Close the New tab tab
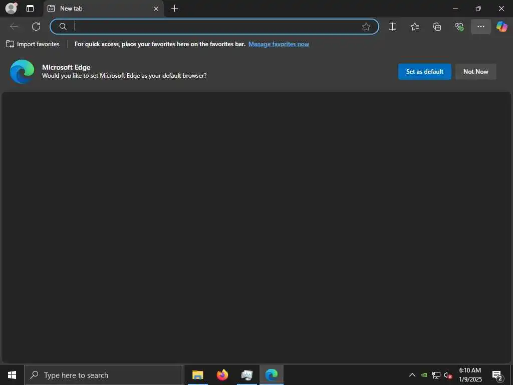The image size is (513, 385). (156, 9)
